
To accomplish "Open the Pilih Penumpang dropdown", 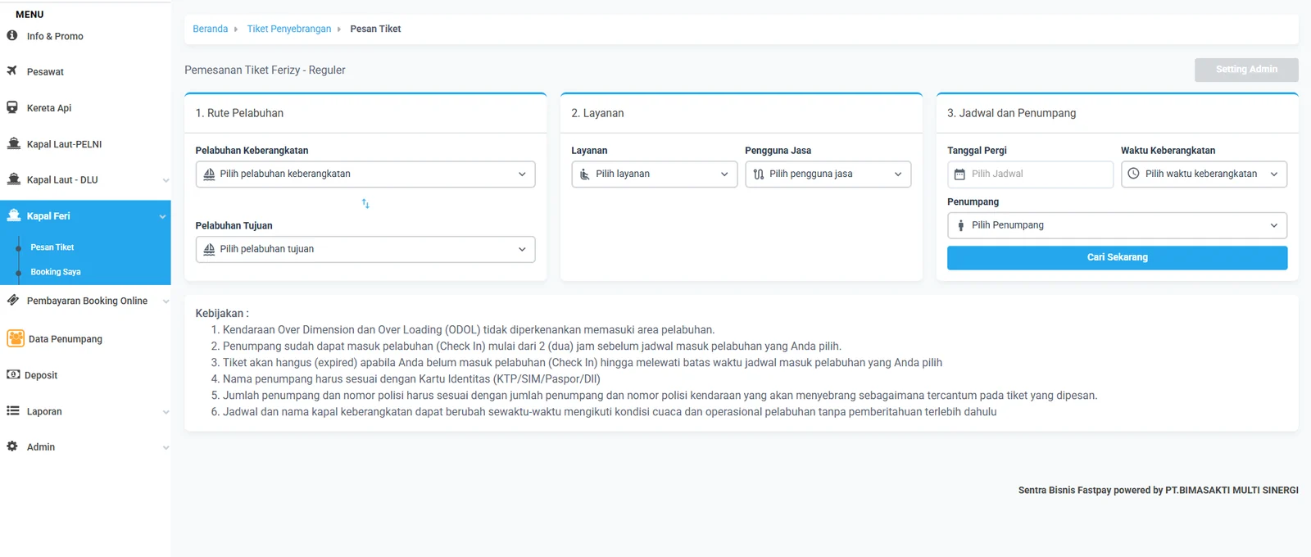I will (x=1118, y=225).
